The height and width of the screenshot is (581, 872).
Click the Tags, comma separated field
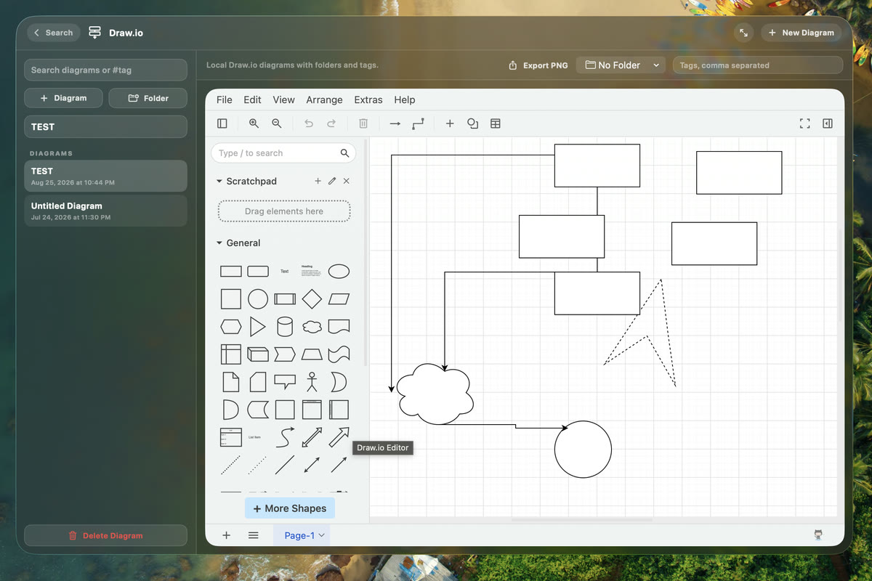[x=758, y=65]
